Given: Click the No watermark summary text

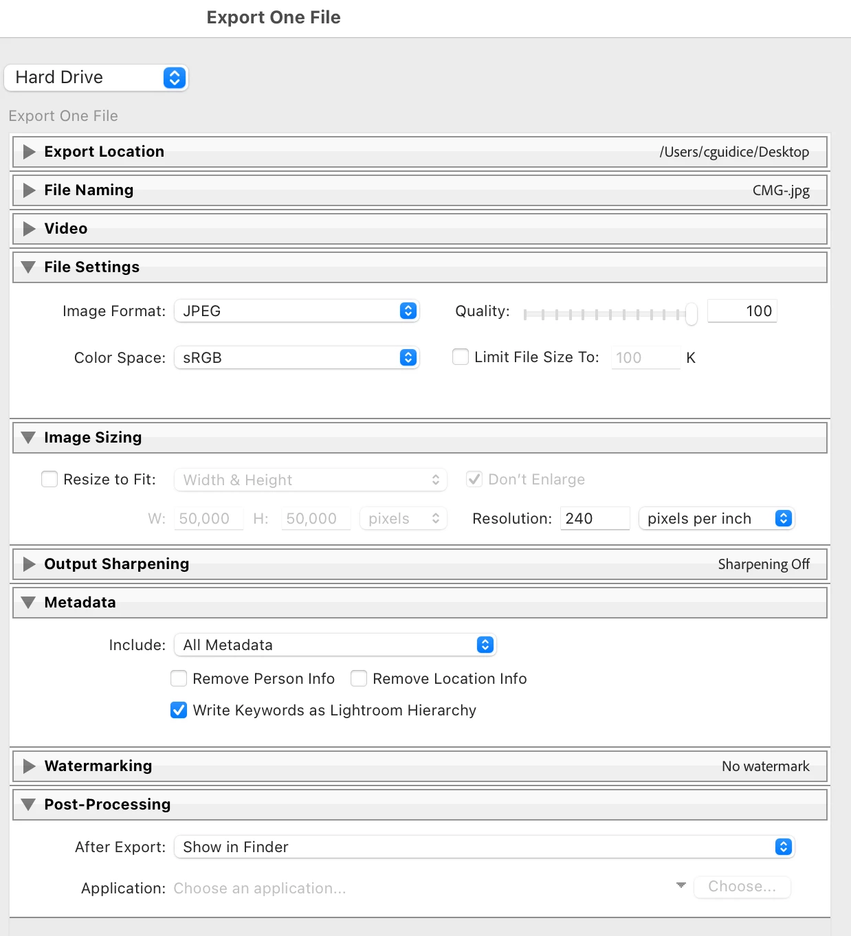Looking at the screenshot, I should tap(766, 766).
